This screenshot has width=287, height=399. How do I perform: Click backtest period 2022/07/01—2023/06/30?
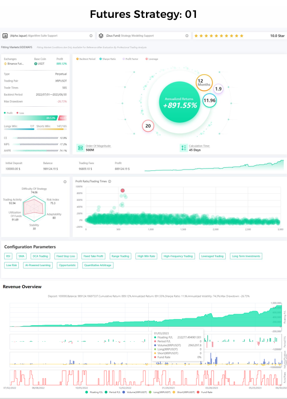(x=51, y=95)
